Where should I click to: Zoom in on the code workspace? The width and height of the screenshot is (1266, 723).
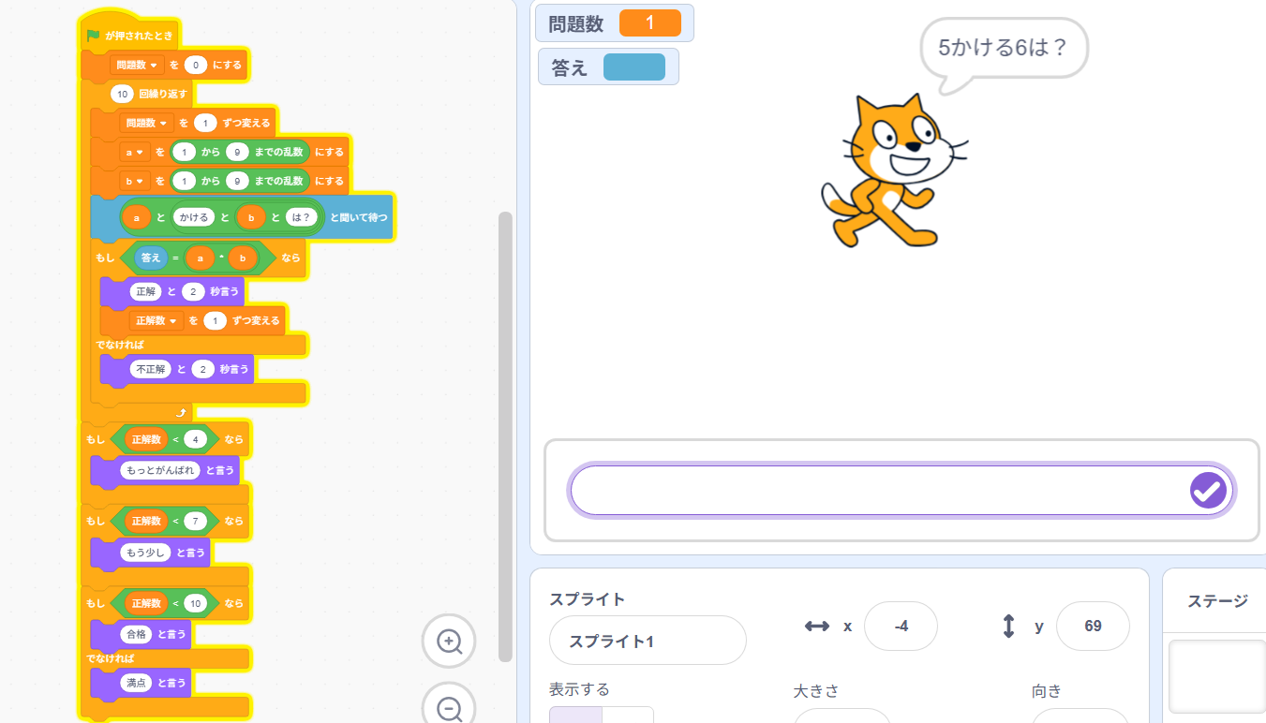(449, 642)
